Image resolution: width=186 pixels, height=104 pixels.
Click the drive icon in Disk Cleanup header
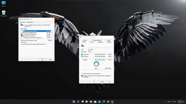22,25
